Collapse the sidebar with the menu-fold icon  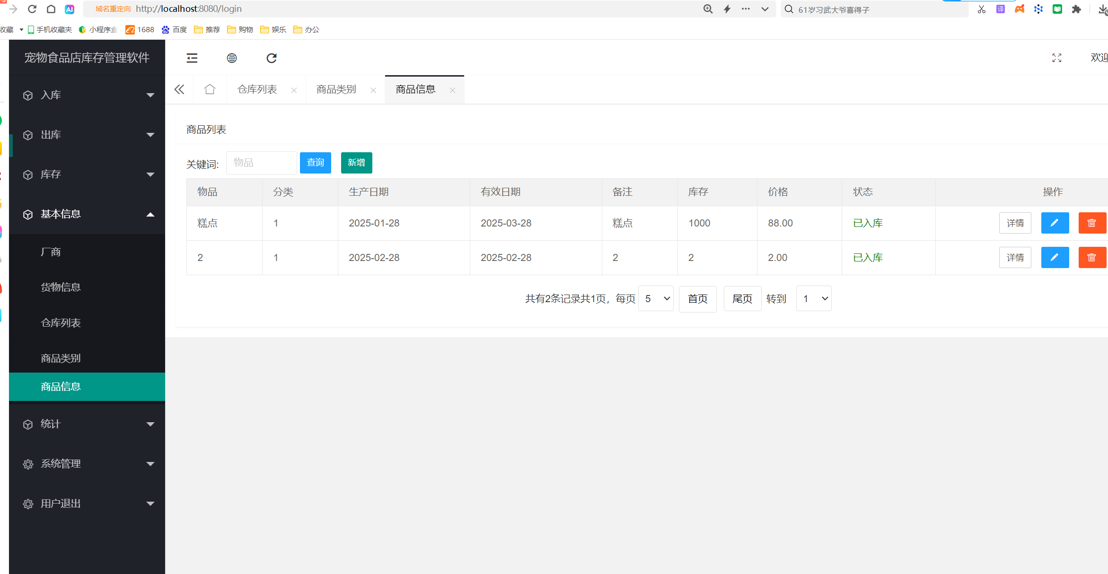tap(192, 58)
